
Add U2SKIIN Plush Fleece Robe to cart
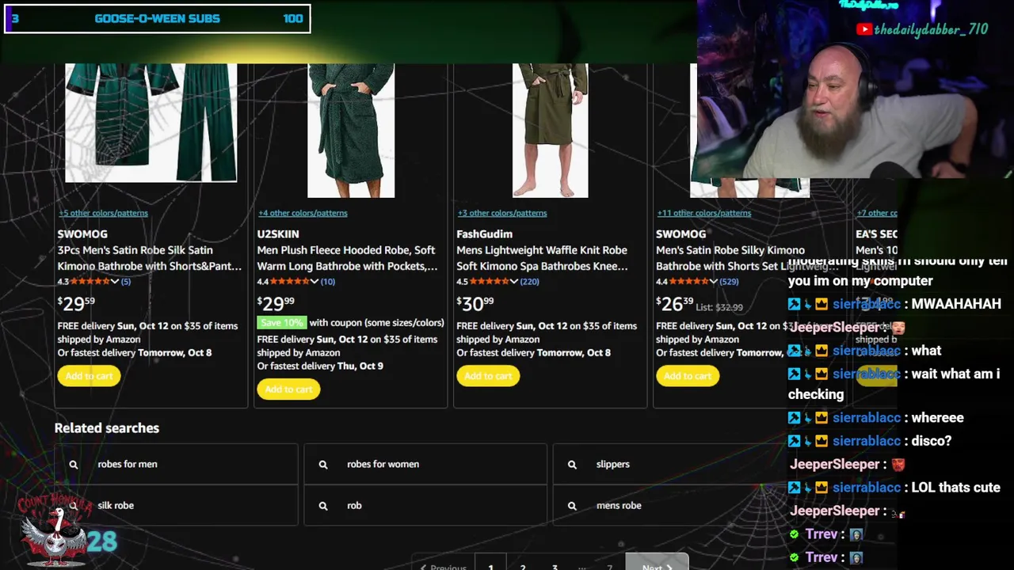pyautogui.click(x=288, y=389)
